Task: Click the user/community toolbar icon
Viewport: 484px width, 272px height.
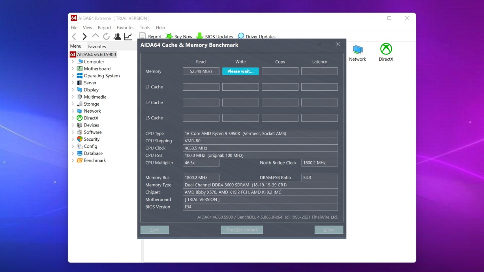Action: 117,36
